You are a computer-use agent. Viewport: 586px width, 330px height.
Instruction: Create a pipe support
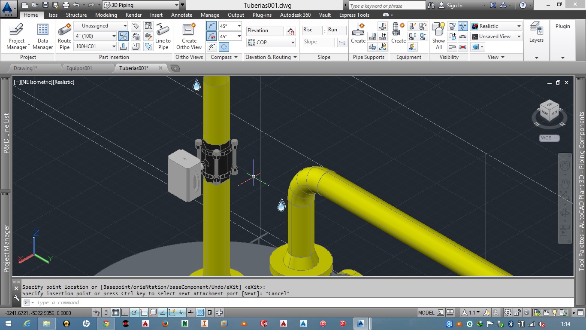point(358,34)
